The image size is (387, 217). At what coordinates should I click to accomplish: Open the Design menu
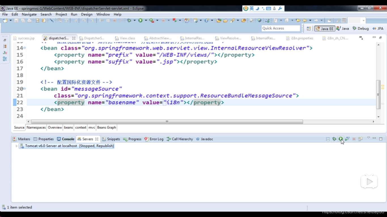[87, 14]
